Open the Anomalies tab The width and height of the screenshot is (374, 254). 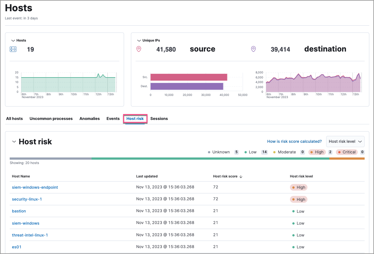pyautogui.click(x=90, y=118)
